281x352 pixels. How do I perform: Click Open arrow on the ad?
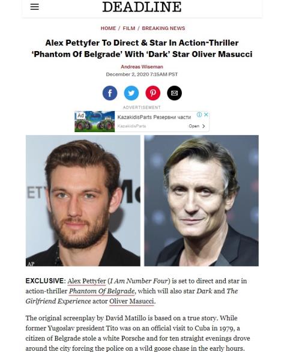(x=197, y=126)
